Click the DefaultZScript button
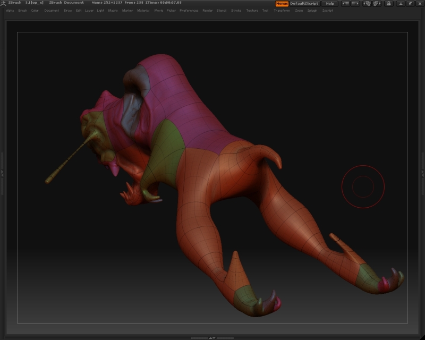 click(304, 4)
